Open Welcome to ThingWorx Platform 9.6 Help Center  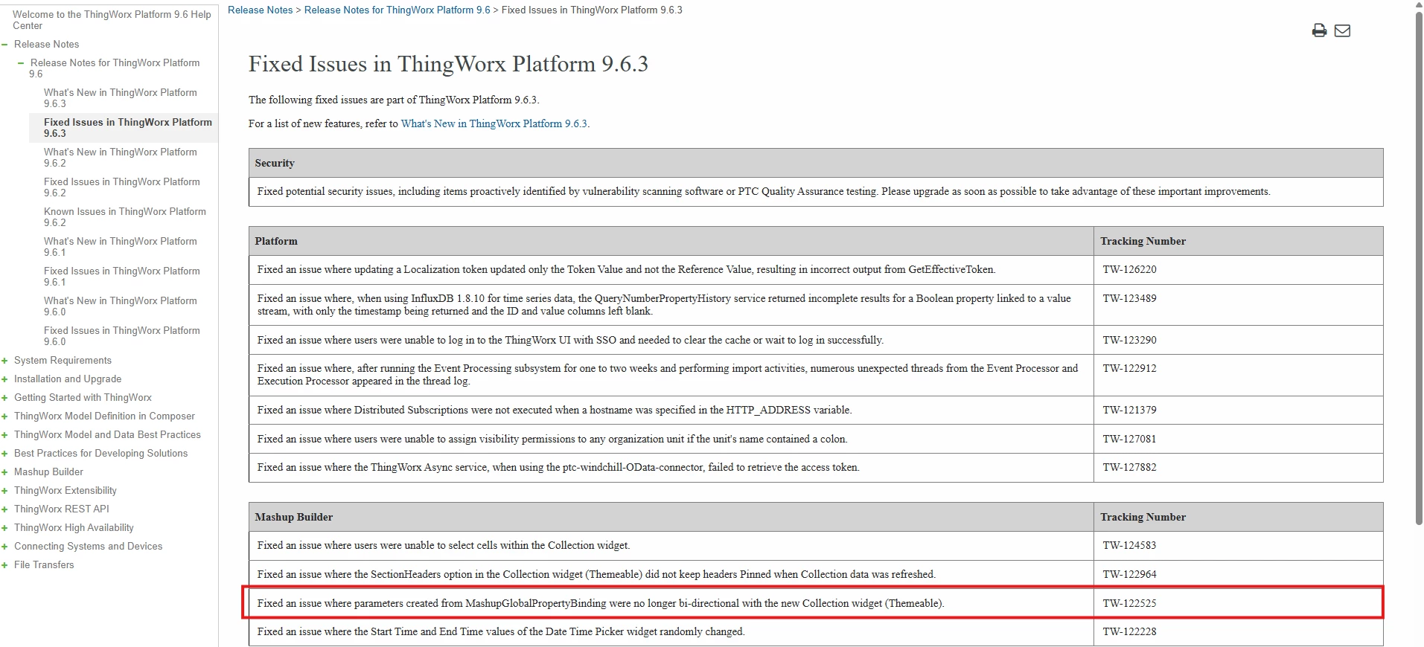point(112,20)
